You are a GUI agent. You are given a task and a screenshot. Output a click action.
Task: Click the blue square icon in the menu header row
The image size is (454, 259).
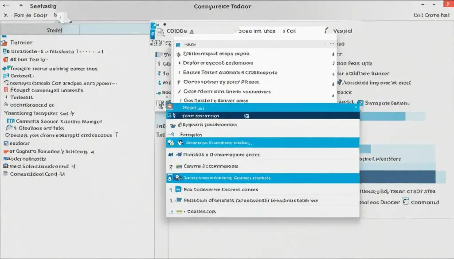tap(178, 45)
